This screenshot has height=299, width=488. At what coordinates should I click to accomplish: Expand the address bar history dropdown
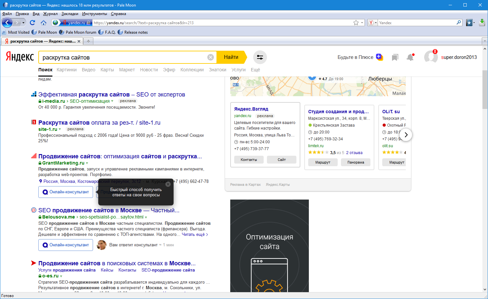point(362,23)
